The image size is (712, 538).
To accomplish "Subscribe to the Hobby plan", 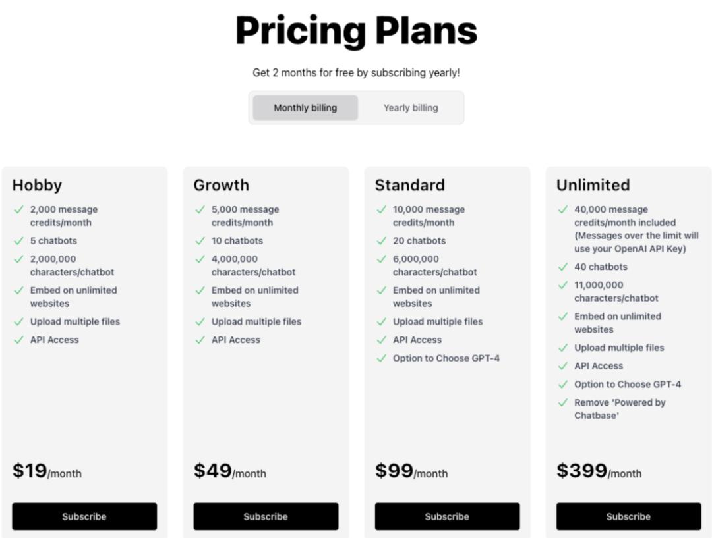I will pyautogui.click(x=84, y=517).
